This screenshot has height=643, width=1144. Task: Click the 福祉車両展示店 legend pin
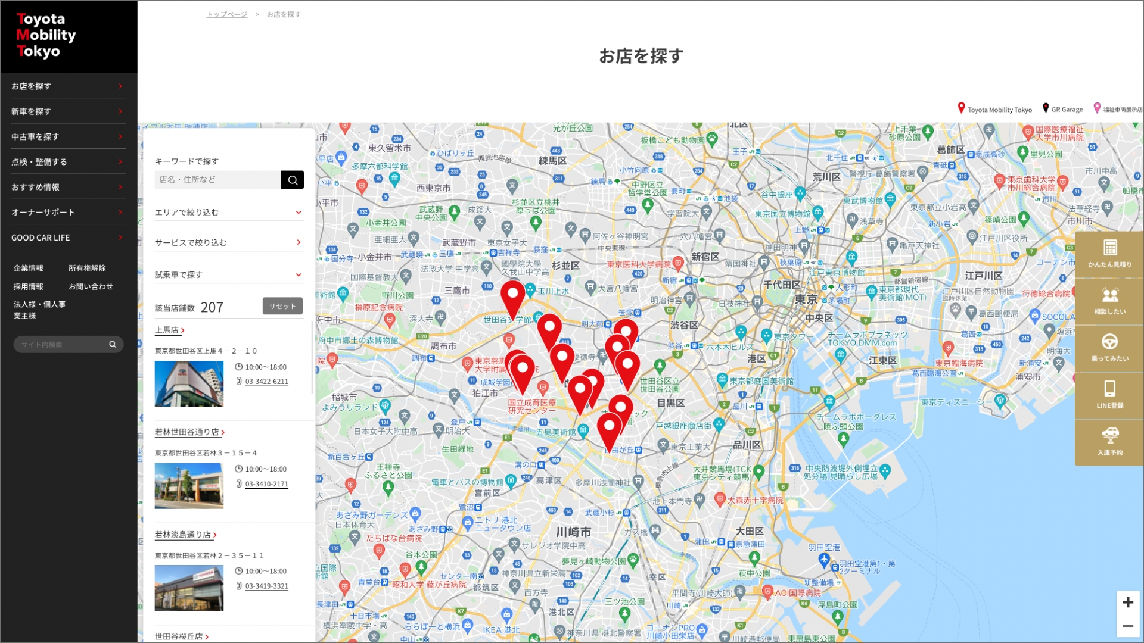(x=1097, y=108)
